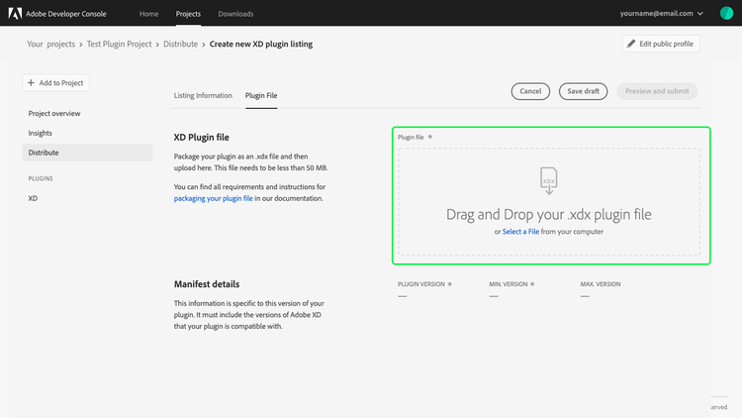Open Project overview in sidebar
This screenshot has height=418, width=742.
click(x=54, y=113)
